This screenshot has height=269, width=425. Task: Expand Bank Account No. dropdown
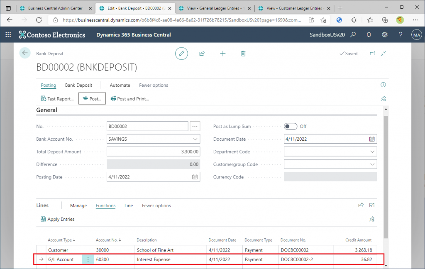[195, 139]
